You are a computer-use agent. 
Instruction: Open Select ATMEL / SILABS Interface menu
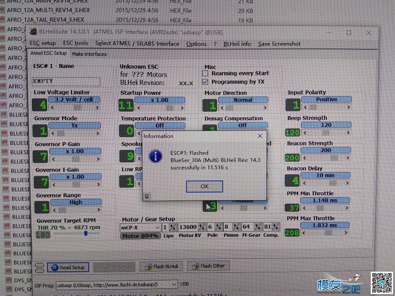137,44
